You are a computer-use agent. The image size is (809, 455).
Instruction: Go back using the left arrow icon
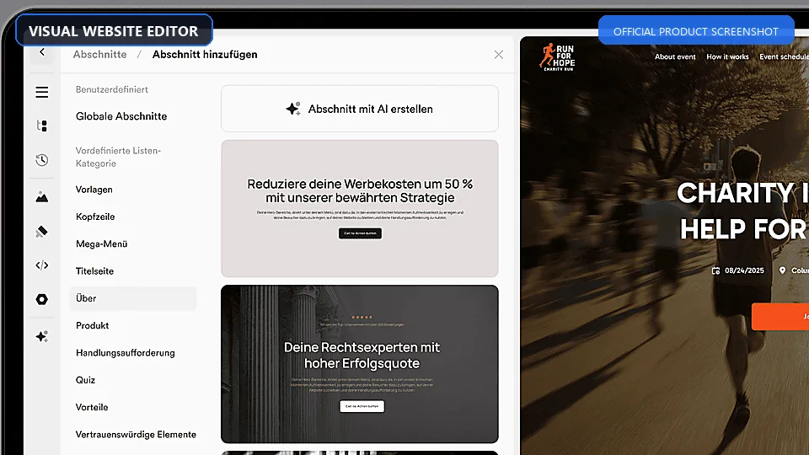(42, 52)
